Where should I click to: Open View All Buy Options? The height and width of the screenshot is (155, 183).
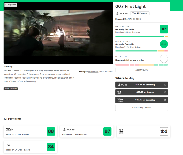coord(141,108)
